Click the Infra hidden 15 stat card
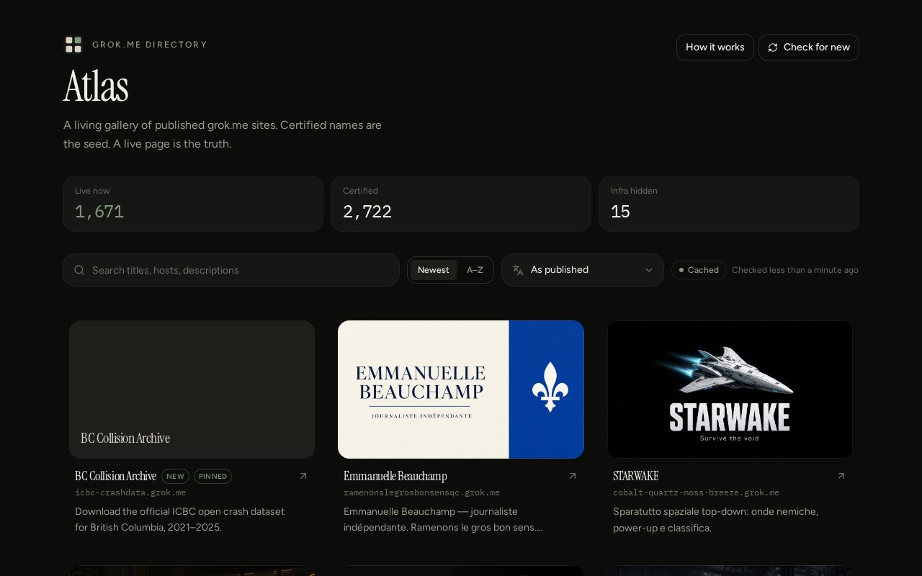922x576 pixels. [729, 204]
